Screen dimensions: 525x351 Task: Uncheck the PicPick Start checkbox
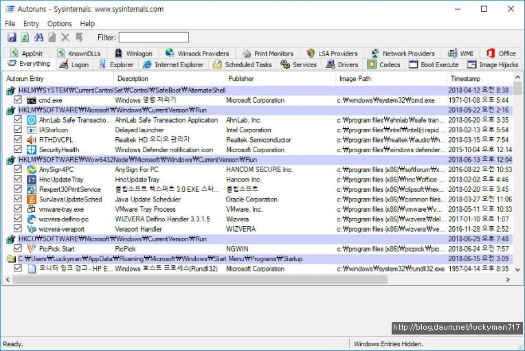point(18,248)
